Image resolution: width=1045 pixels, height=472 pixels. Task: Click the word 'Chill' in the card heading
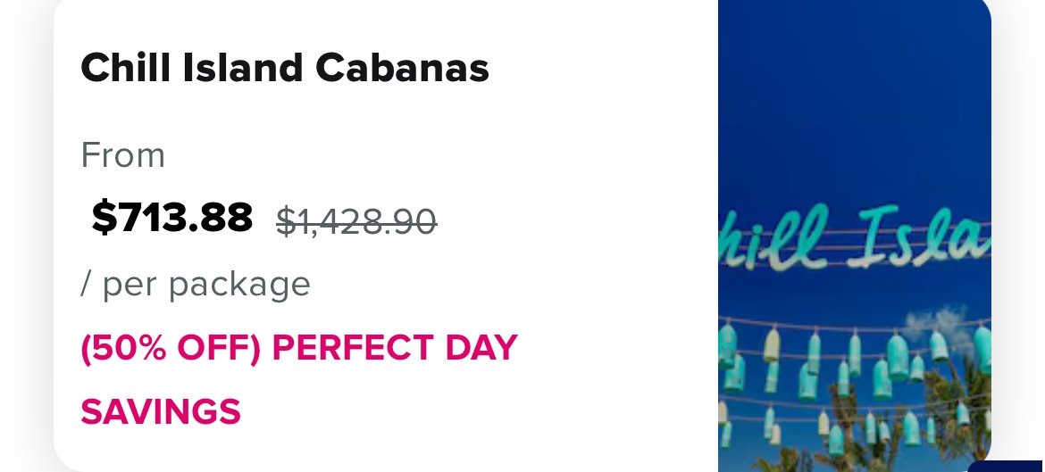click(125, 67)
